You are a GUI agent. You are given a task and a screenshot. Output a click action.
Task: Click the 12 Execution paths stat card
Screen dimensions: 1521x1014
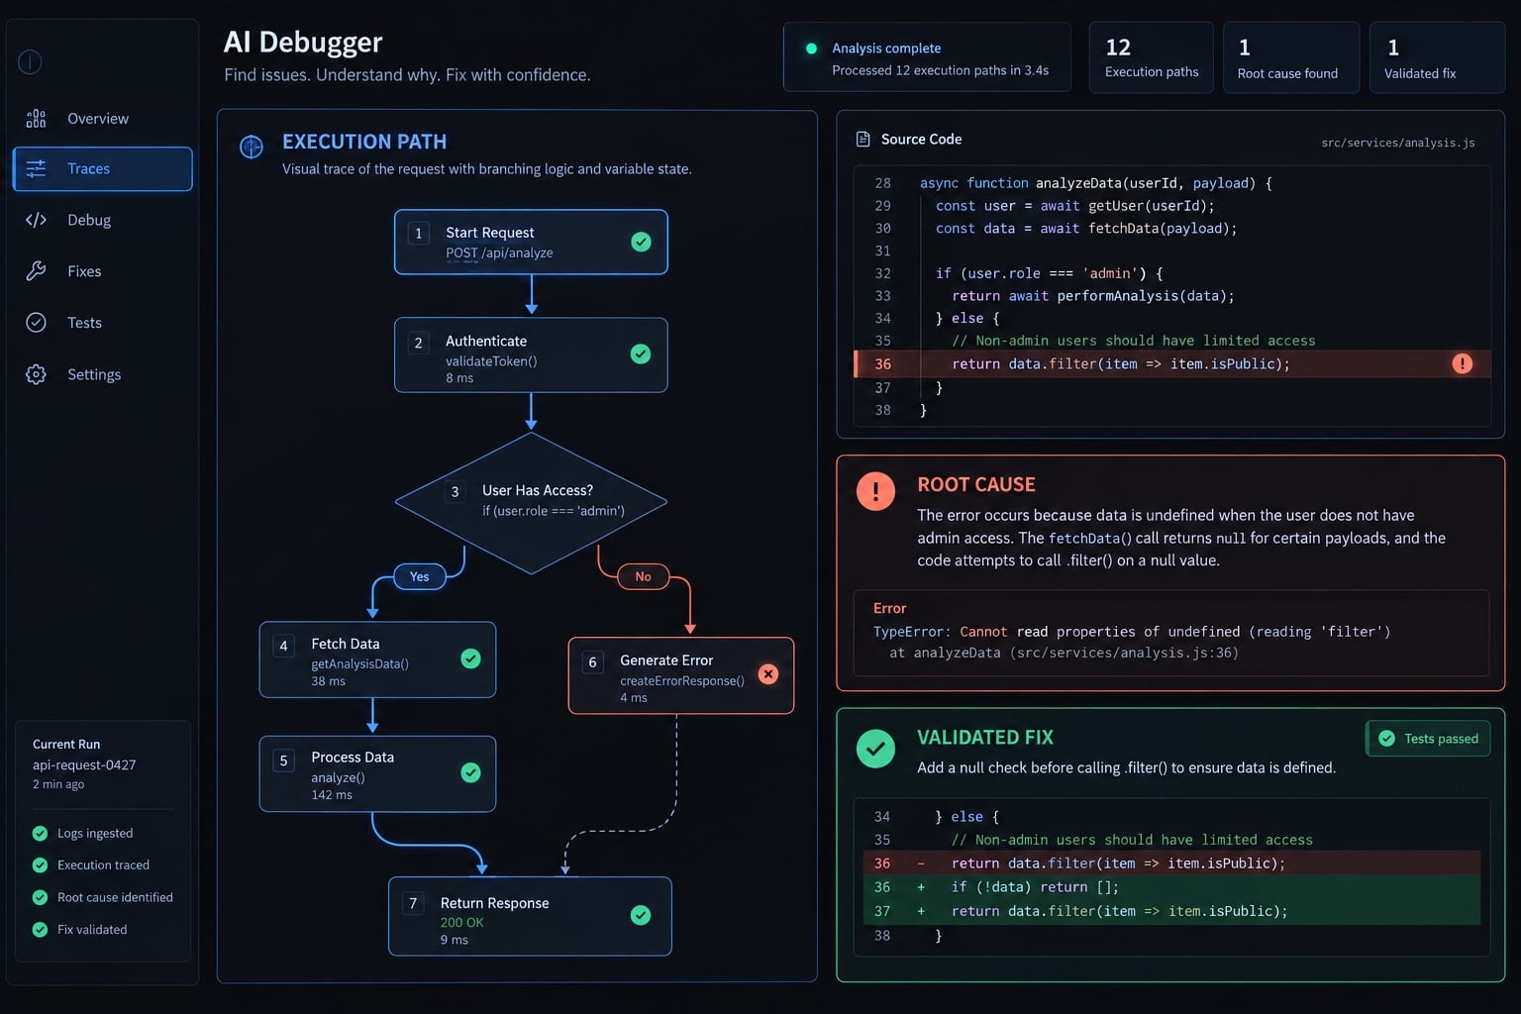(x=1152, y=57)
